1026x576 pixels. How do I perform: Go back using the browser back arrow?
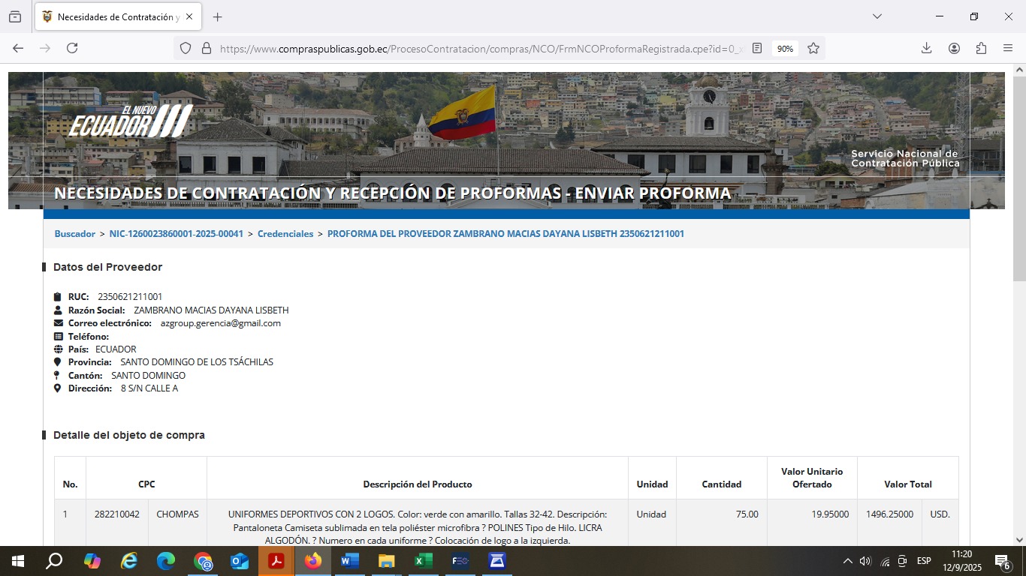pos(18,48)
